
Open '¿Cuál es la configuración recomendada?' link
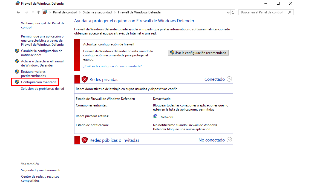pos(113,66)
